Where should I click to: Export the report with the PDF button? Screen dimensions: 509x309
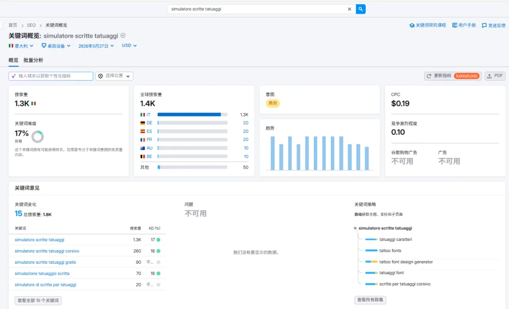495,76
